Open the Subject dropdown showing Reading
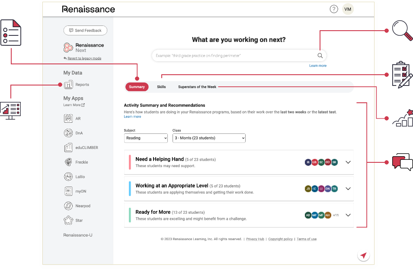 [x=146, y=138]
